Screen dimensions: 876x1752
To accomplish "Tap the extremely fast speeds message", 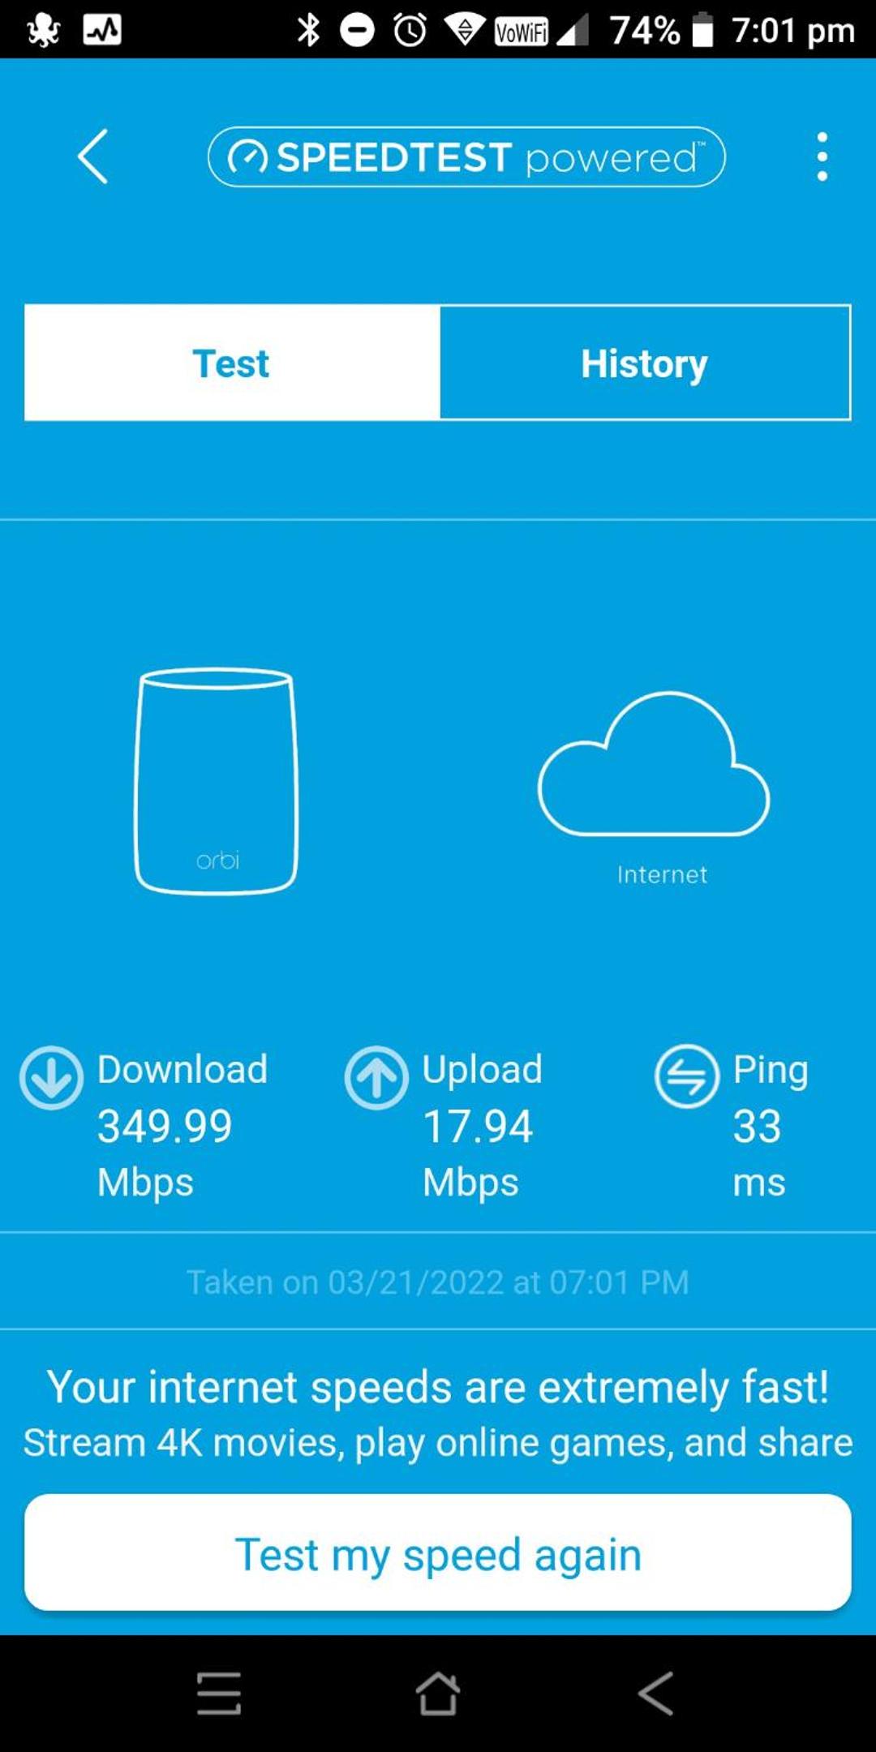I will [x=438, y=1386].
